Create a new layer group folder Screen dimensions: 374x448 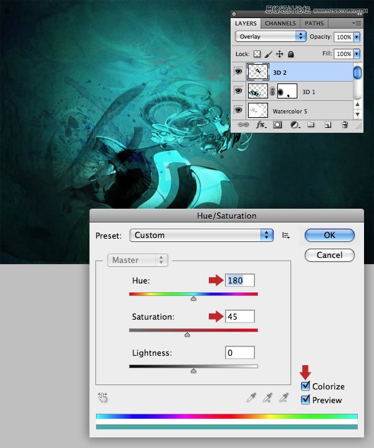(x=310, y=125)
